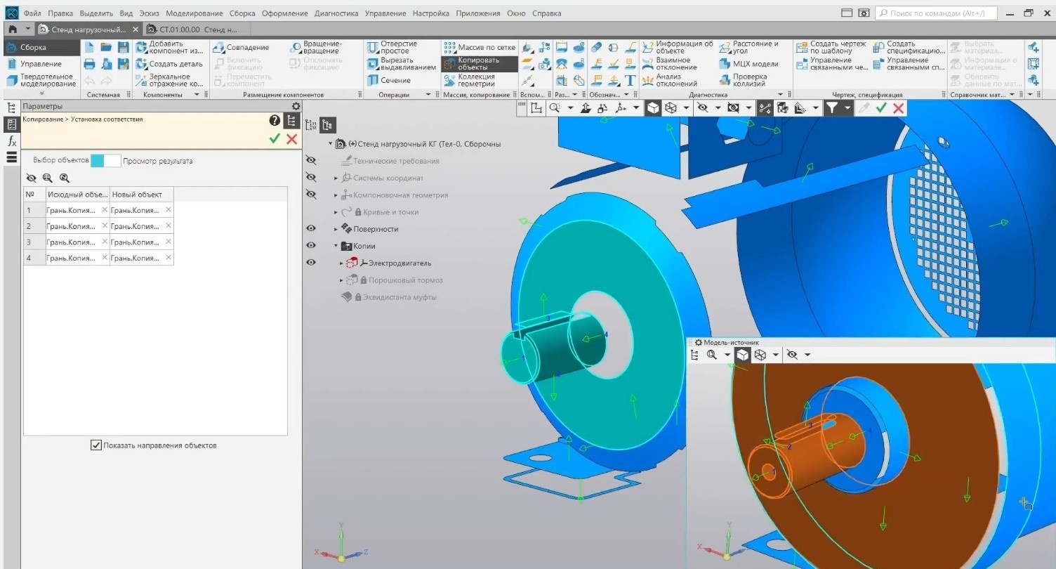This screenshot has width=1056, height=569.
Task: Click crossed-eye hide icon in Параметры panel
Action: coord(31,178)
